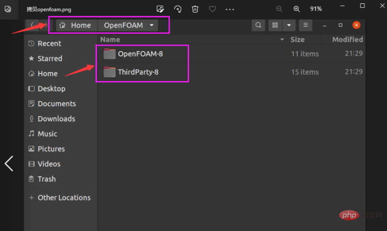This screenshot has height=231, width=387.
Task: Rotate the image
Action: (x=178, y=9)
